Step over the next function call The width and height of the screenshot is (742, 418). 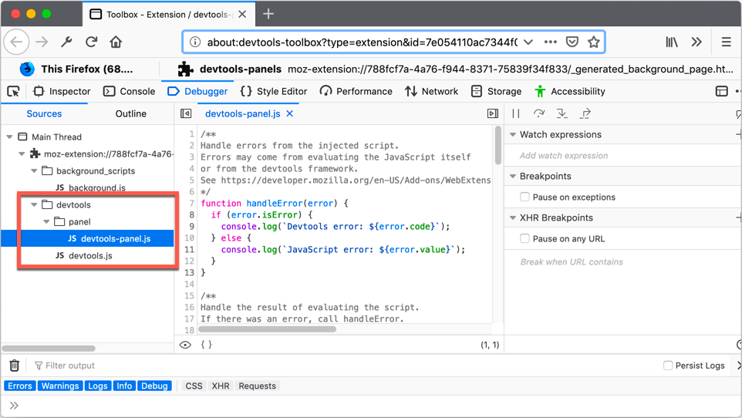[x=539, y=113]
